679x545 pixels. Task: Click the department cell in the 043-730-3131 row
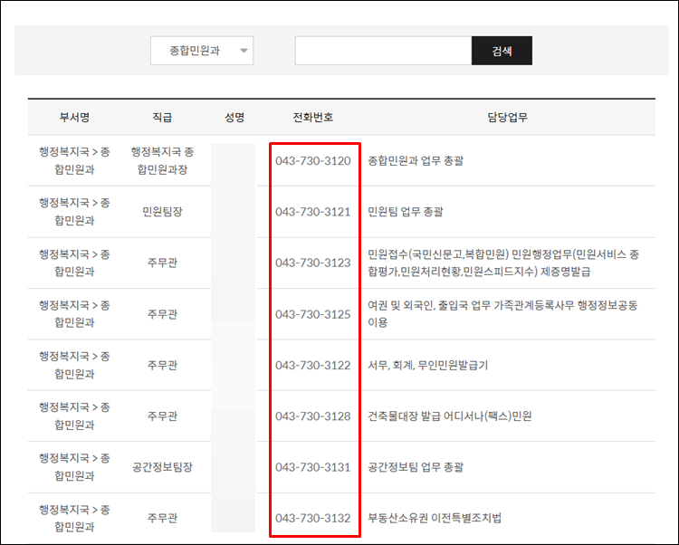(x=74, y=467)
